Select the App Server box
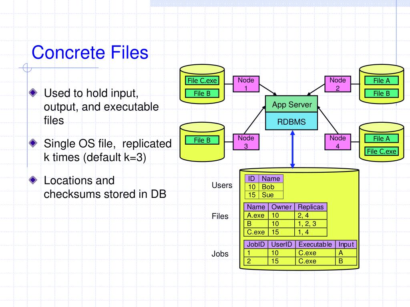The height and width of the screenshot is (307, 410). [291, 104]
